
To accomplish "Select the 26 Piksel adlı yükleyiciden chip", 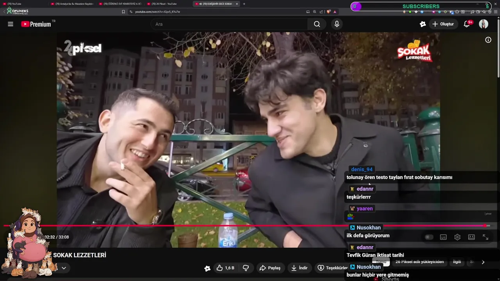I will [420, 261].
